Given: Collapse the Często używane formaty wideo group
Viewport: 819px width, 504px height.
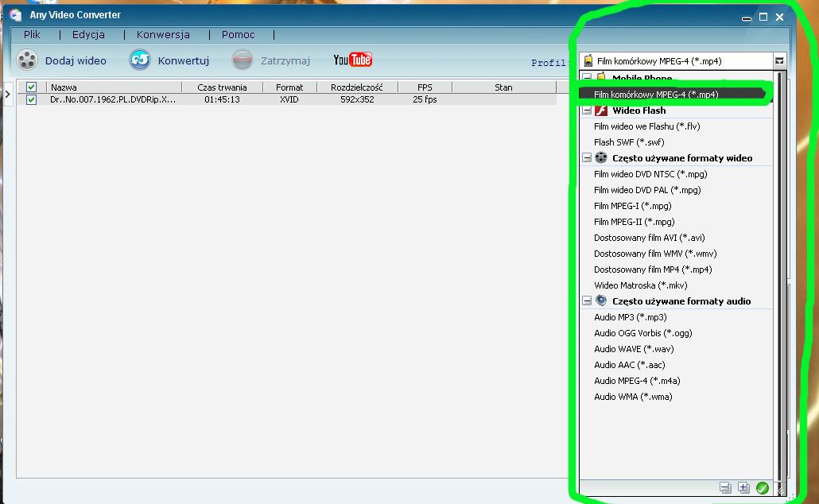Looking at the screenshot, I should pyautogui.click(x=587, y=157).
